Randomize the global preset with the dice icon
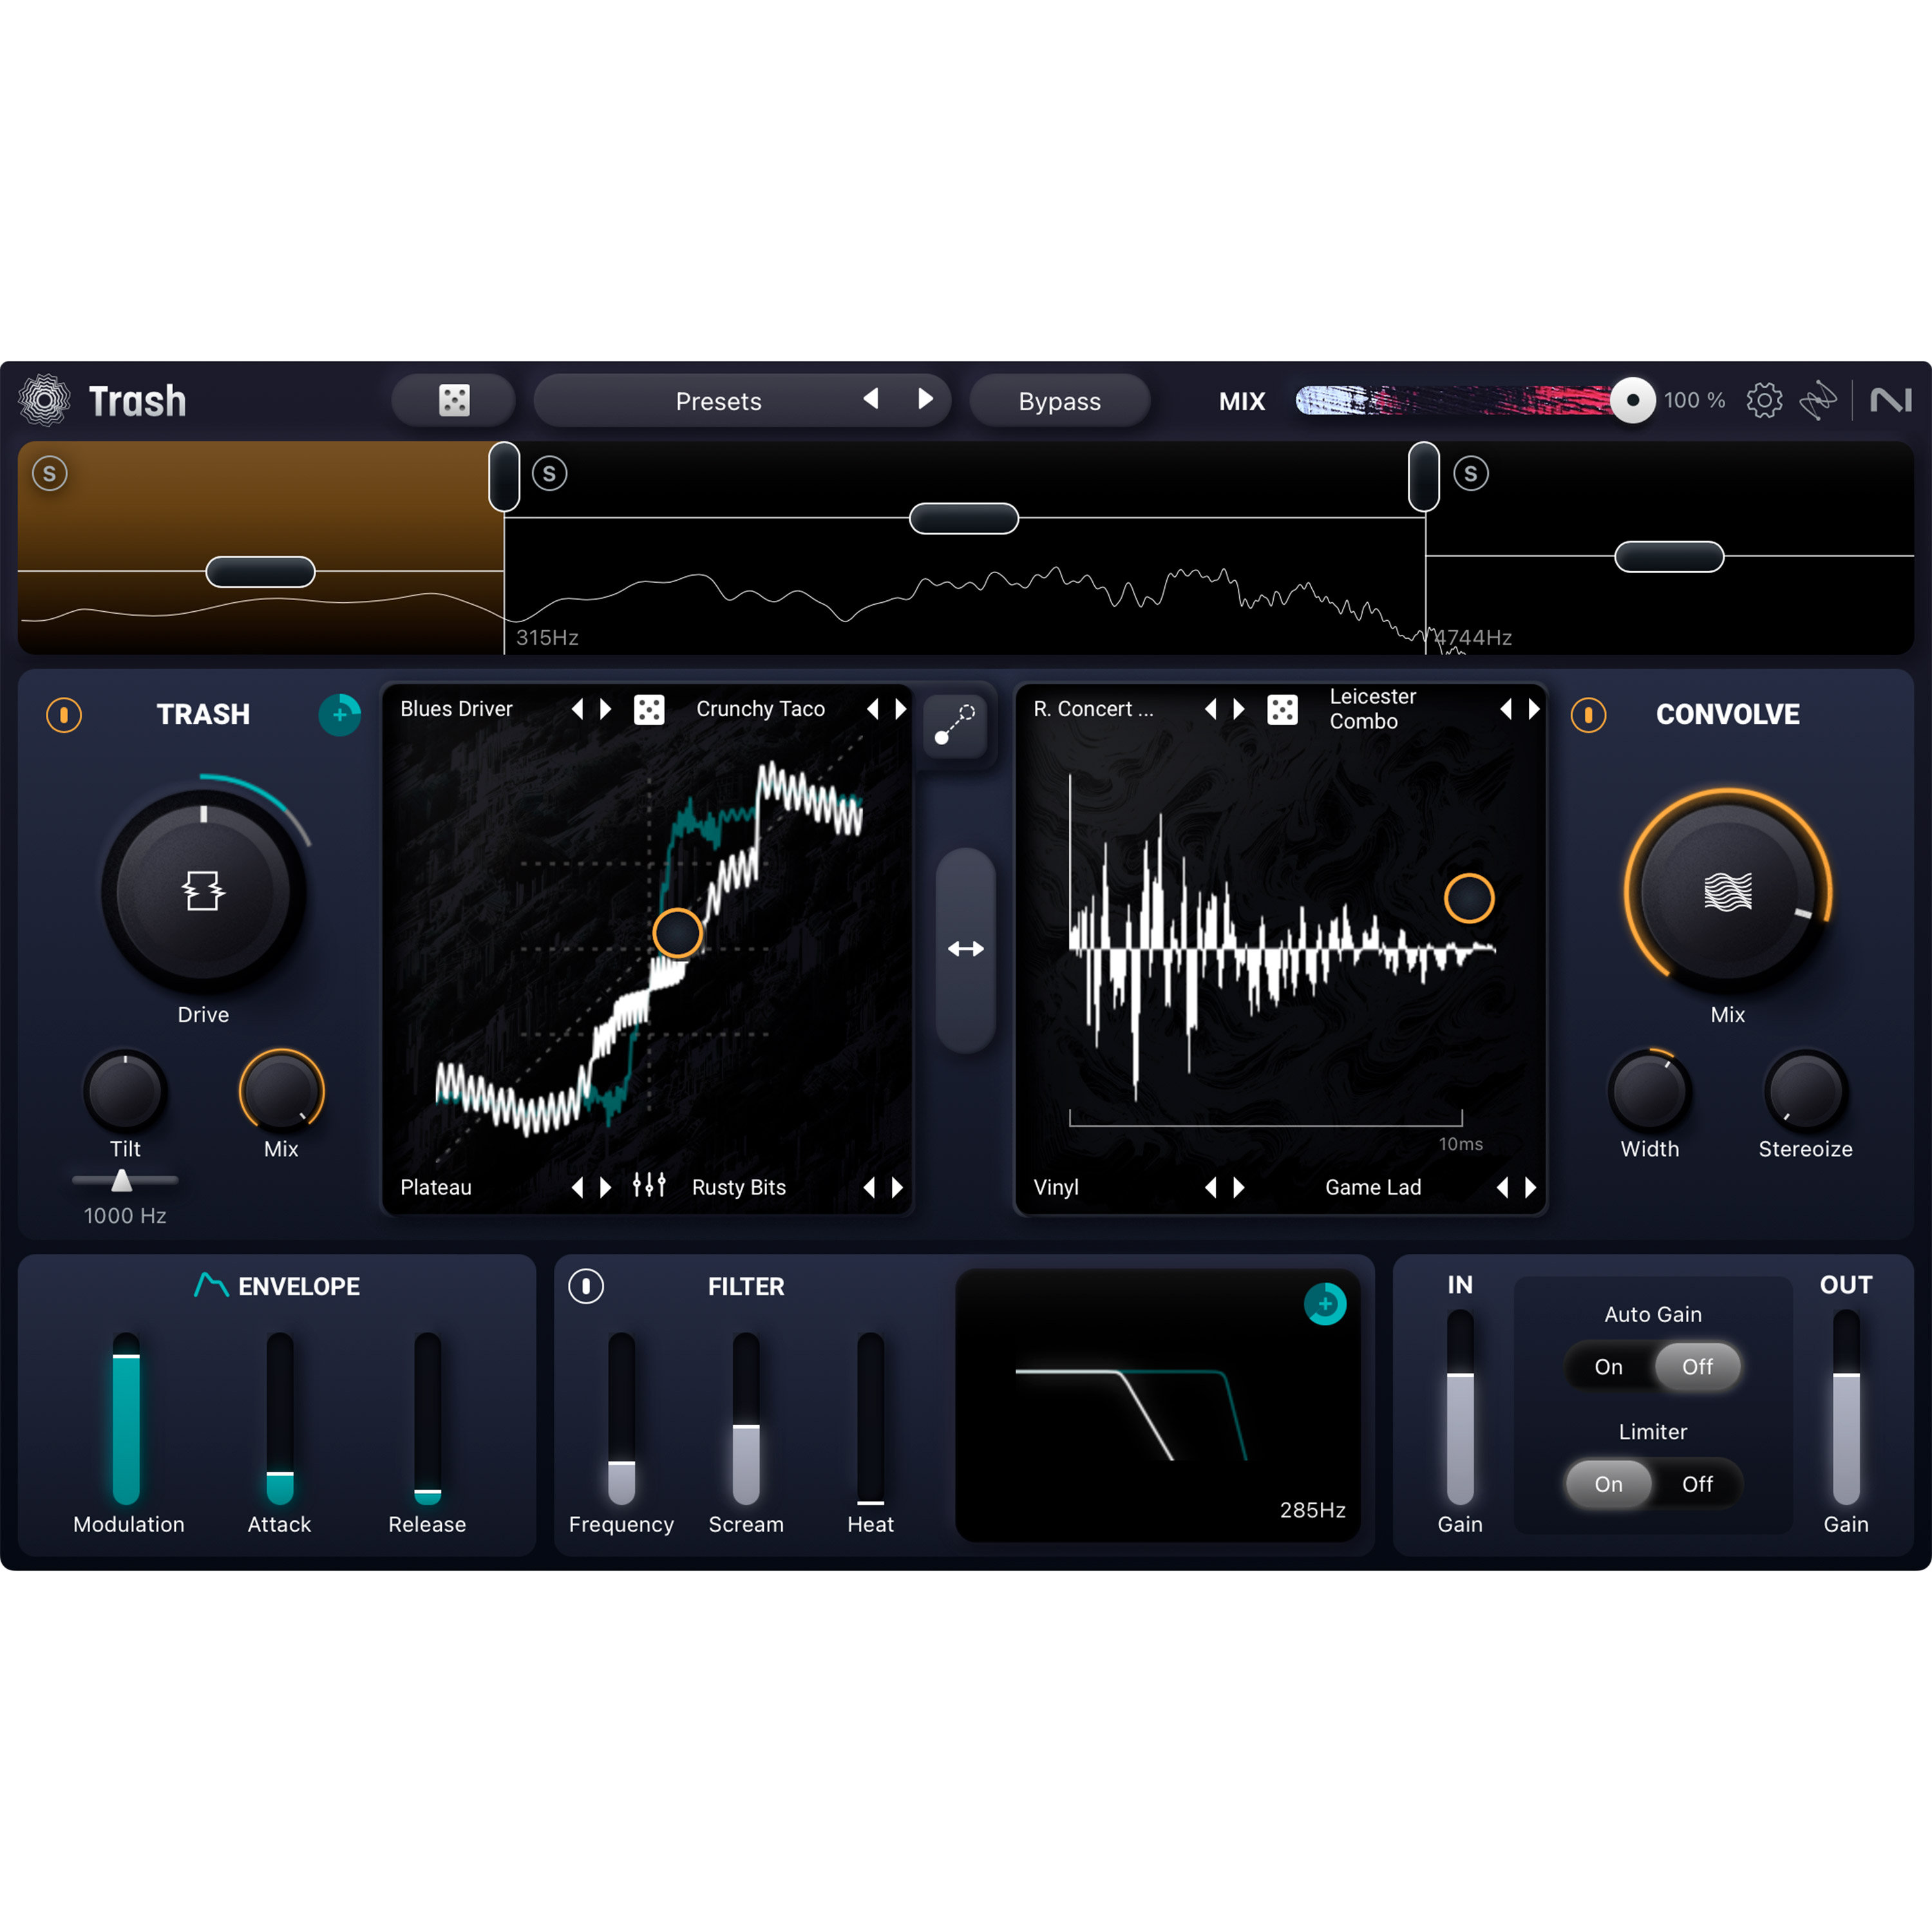 pyautogui.click(x=454, y=400)
